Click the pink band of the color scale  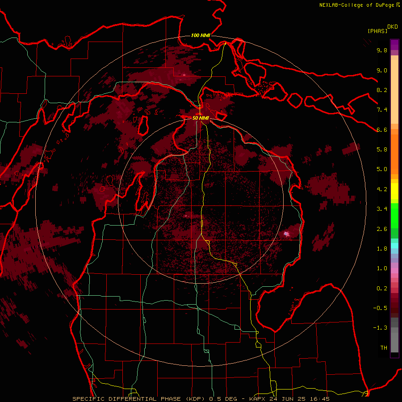394,271
